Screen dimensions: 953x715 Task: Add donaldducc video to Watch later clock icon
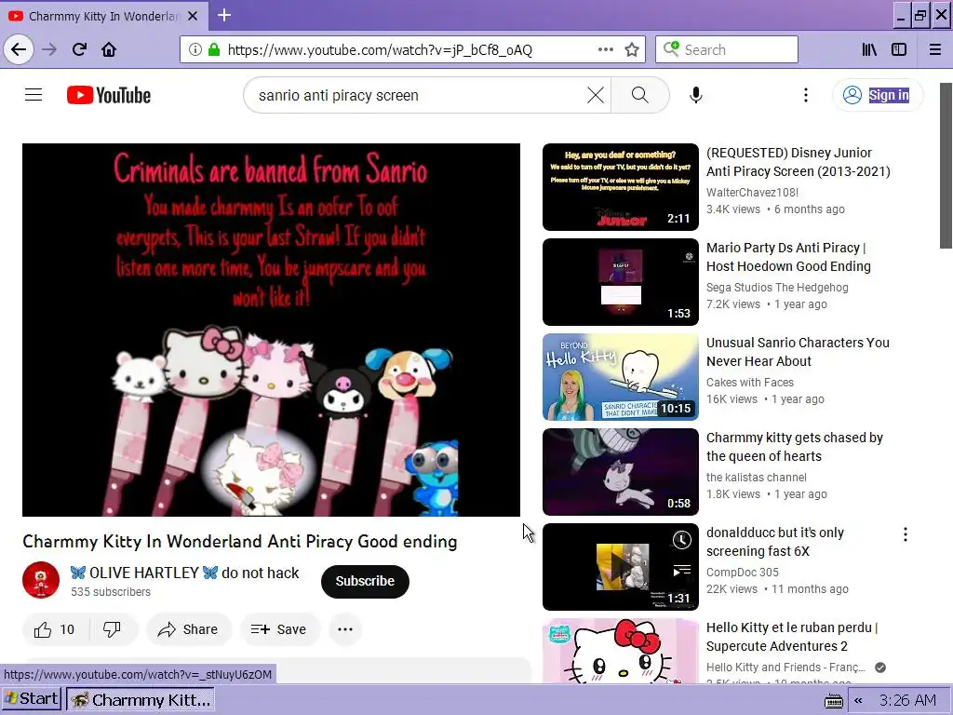coord(682,540)
